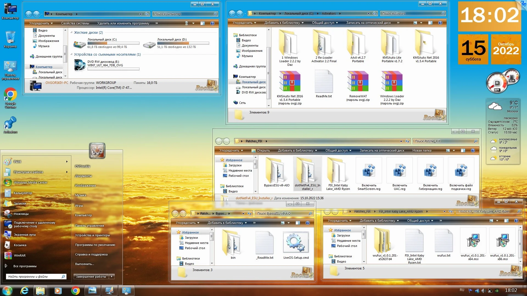Click Internet Explorer taskbar icon

pyautogui.click(x=24, y=291)
